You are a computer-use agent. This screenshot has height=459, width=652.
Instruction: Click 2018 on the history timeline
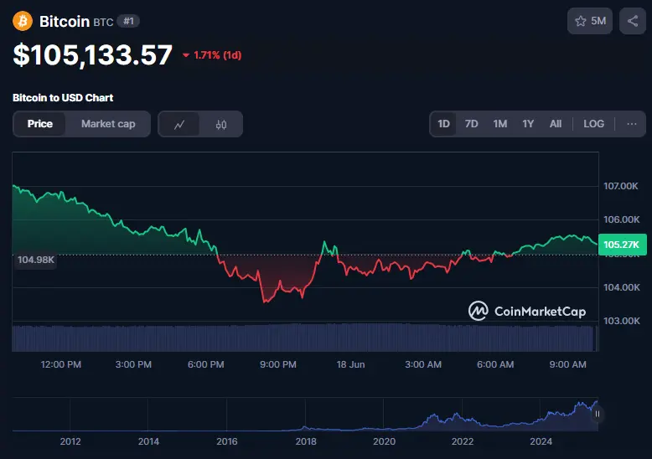point(306,441)
